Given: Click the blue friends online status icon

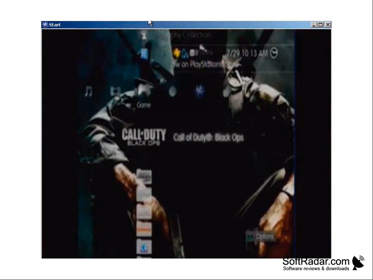Looking at the screenshot, I should pos(185,54).
